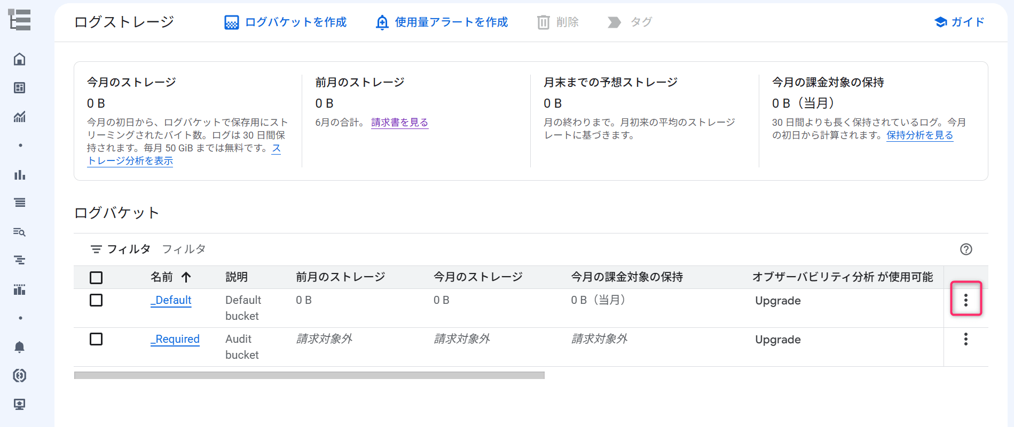Toggle the select-all header checkbox
This screenshot has height=427, width=1014.
pos(96,278)
